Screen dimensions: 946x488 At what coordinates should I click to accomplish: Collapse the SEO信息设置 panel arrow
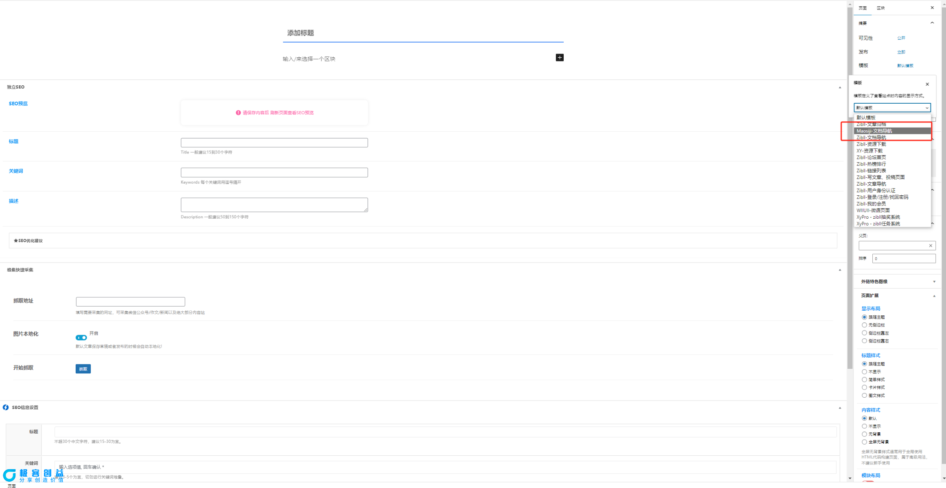click(839, 408)
